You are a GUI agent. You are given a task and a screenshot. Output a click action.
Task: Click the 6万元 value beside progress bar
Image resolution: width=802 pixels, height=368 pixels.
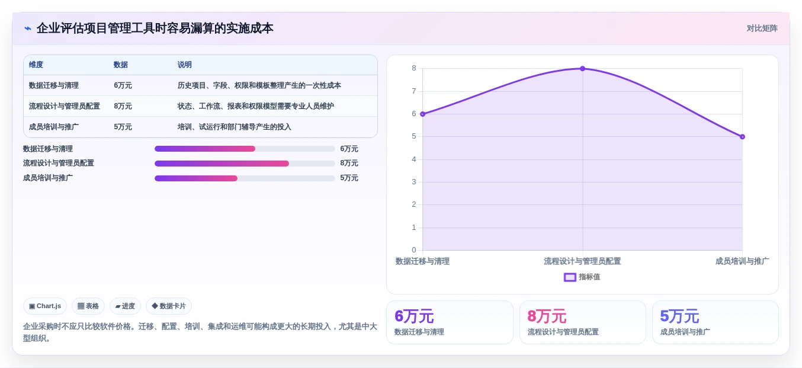(349, 149)
